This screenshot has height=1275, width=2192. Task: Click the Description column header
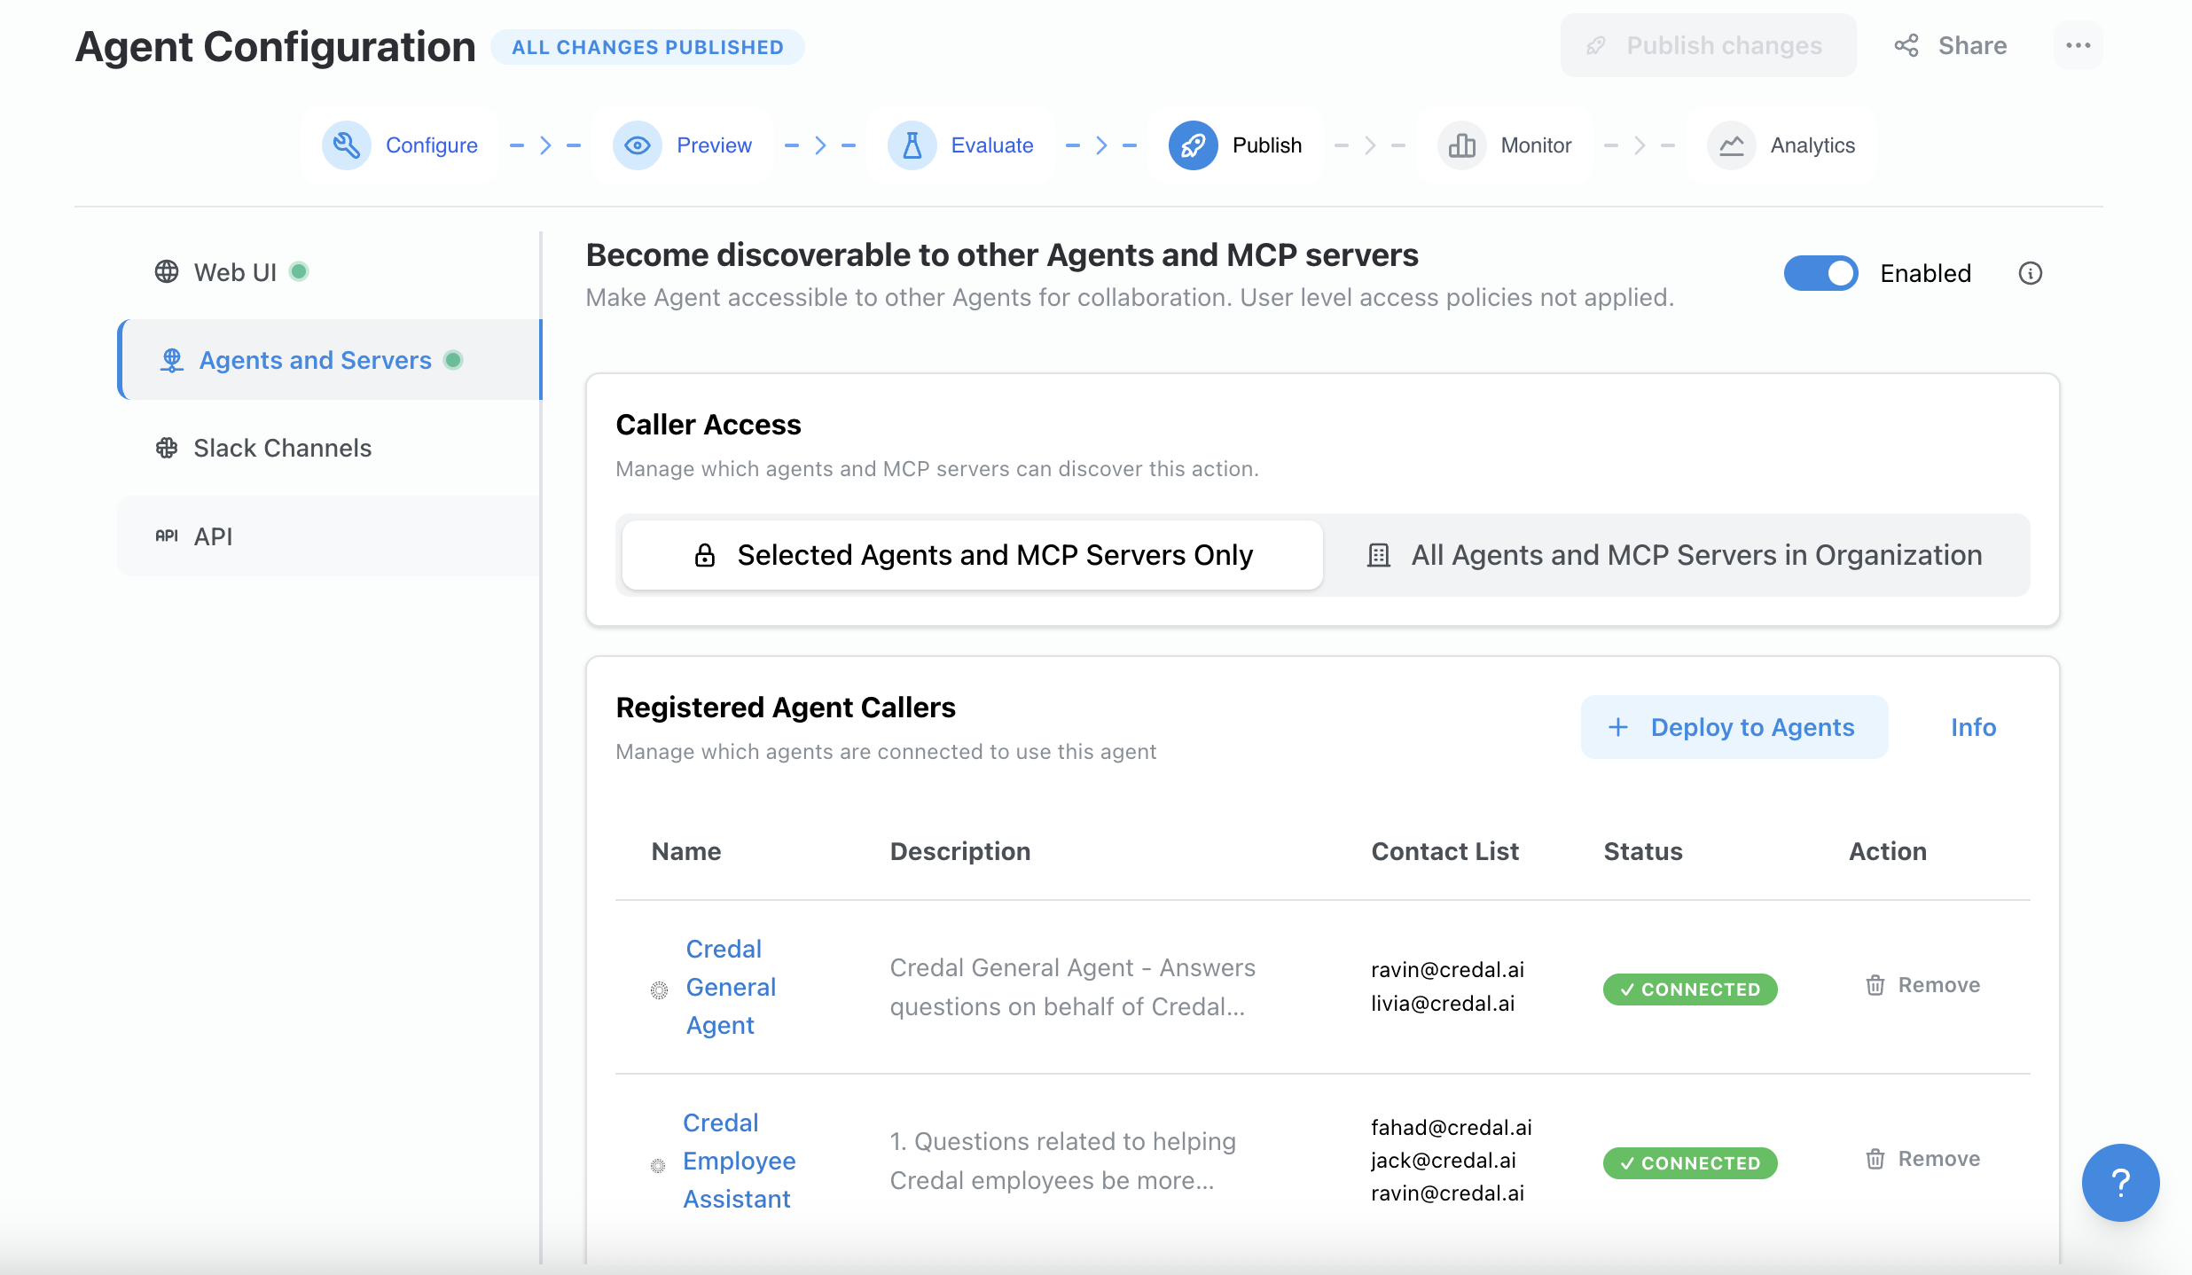(x=960, y=851)
